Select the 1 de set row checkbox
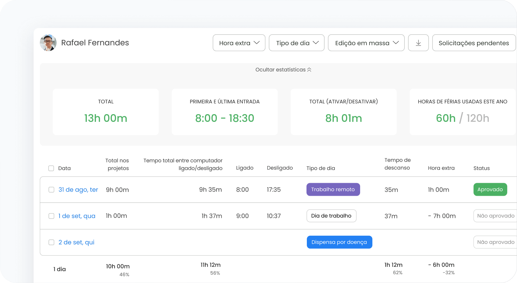Screen dimensions: 517x283 click(x=51, y=216)
